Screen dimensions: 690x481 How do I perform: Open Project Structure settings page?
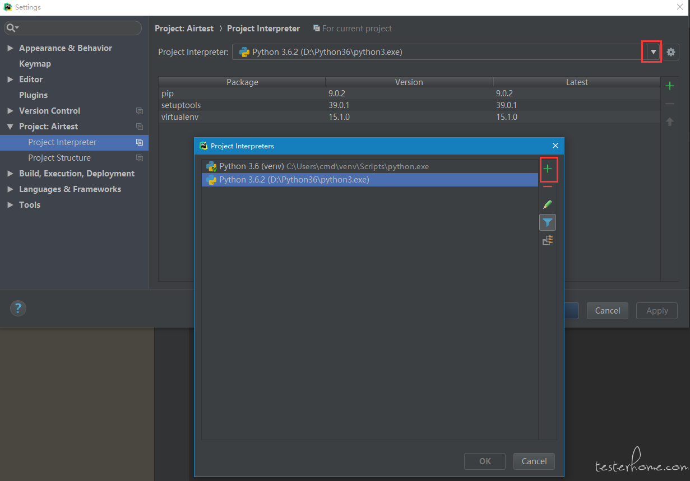(59, 158)
